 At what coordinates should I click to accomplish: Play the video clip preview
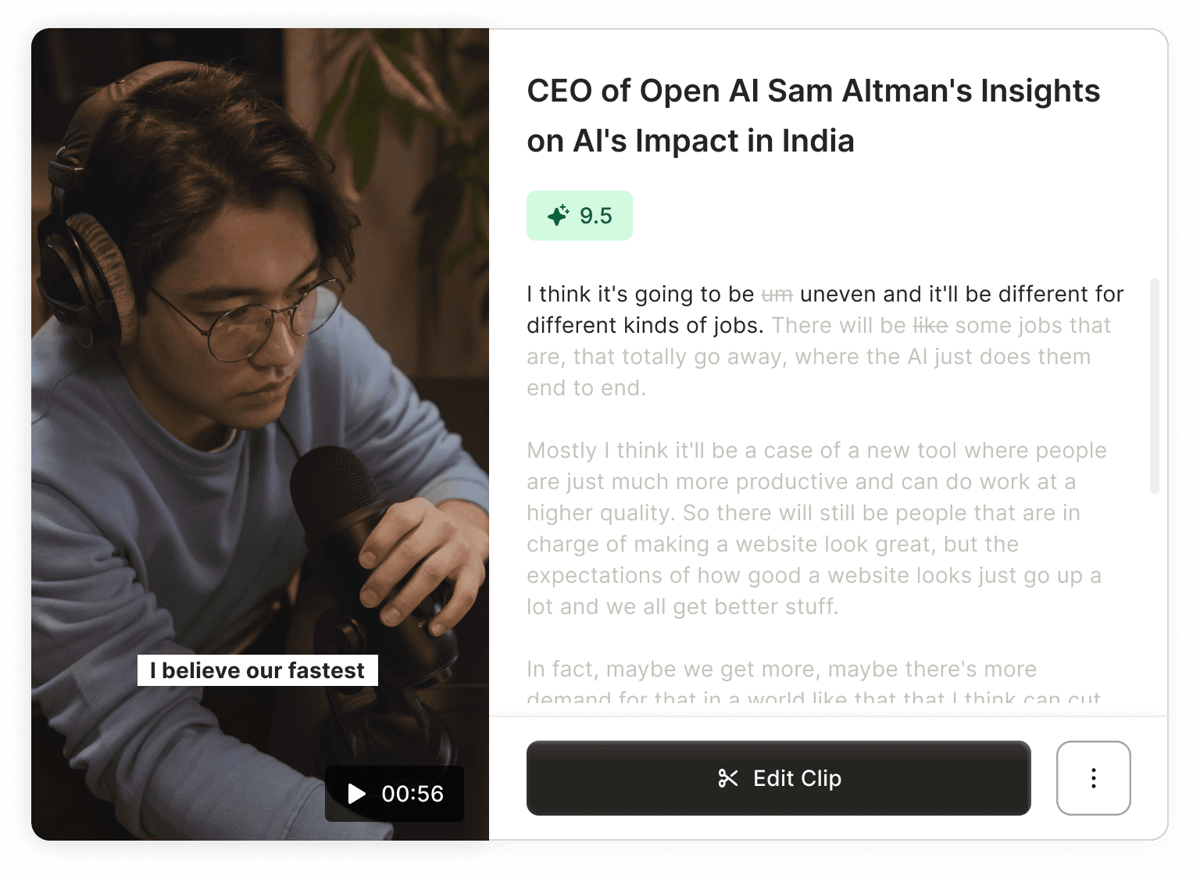coord(356,794)
